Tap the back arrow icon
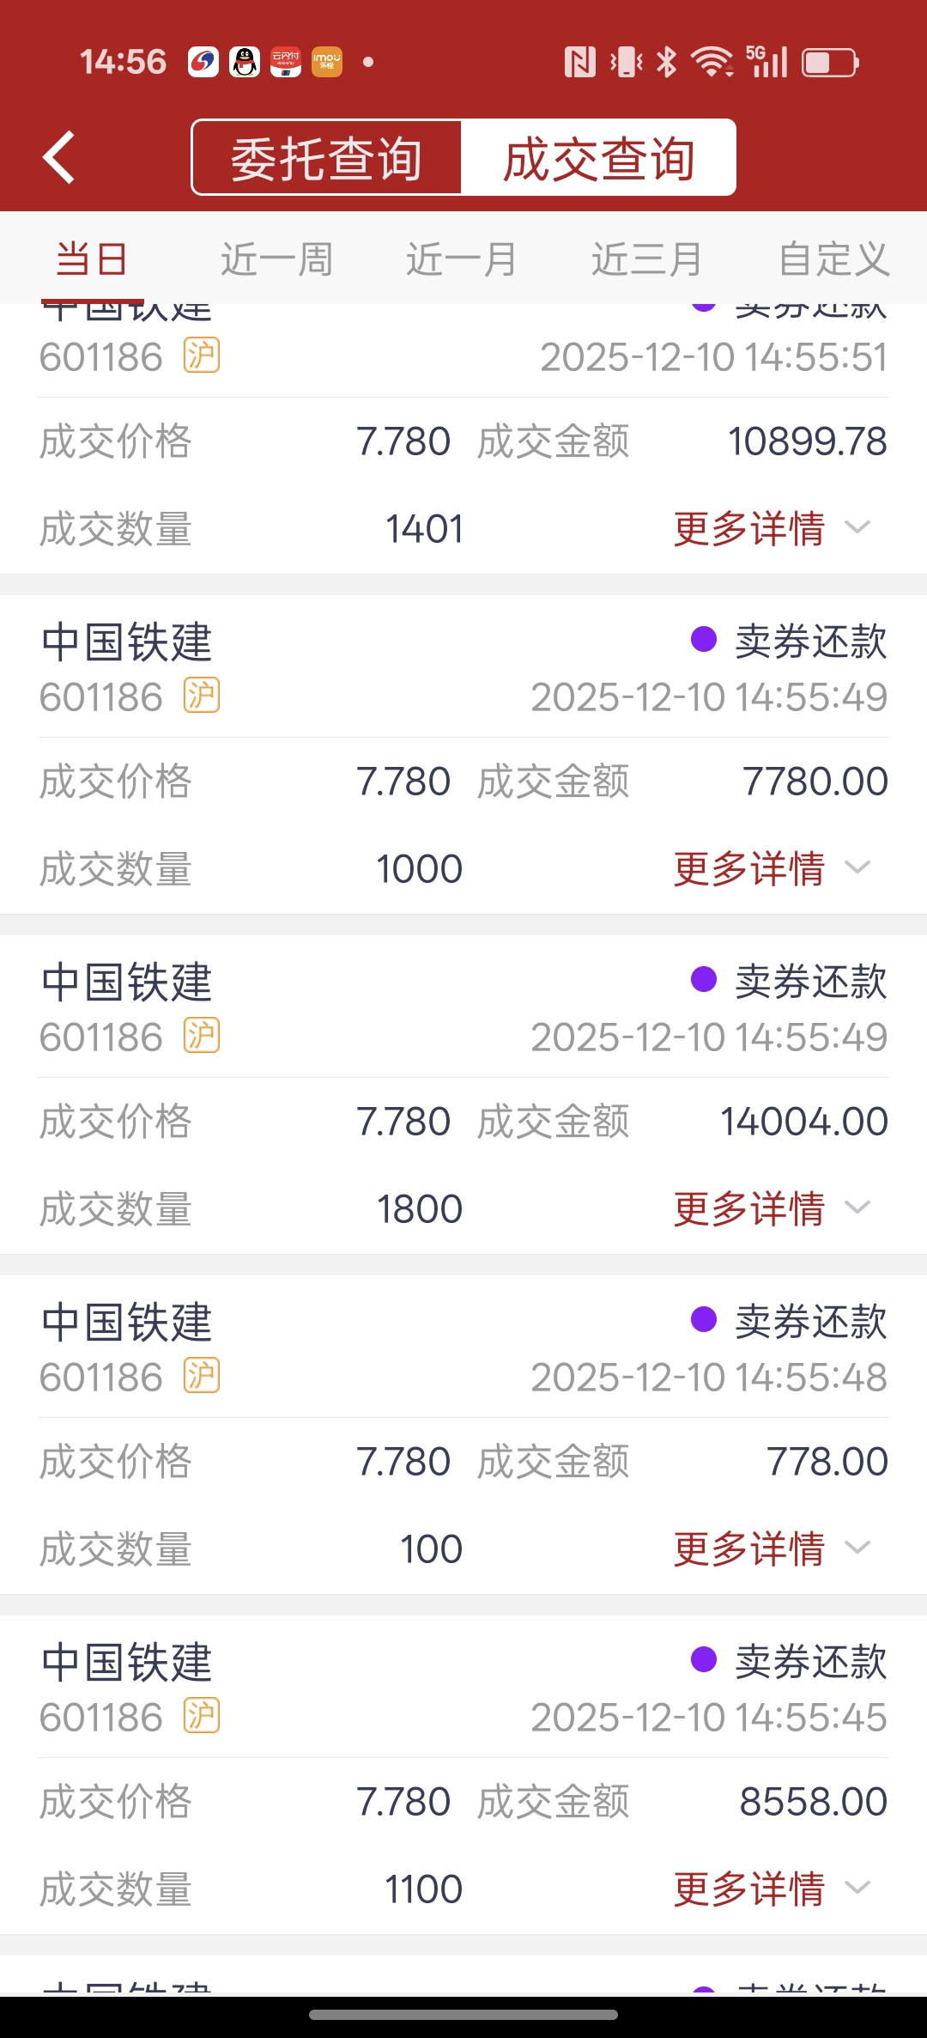Viewport: 927px width, 2038px height. [x=58, y=157]
